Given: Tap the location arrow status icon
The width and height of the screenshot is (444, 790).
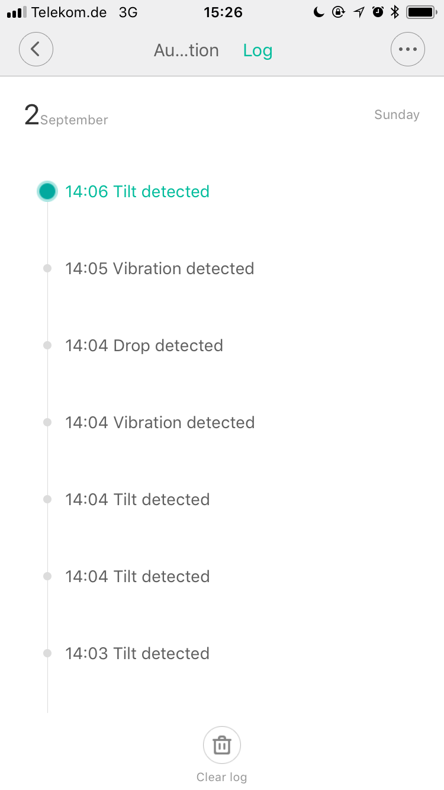Looking at the screenshot, I should click(359, 12).
